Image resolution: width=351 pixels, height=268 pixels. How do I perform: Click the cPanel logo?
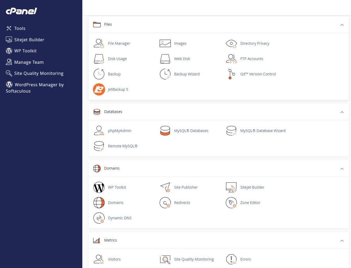pyautogui.click(x=21, y=11)
